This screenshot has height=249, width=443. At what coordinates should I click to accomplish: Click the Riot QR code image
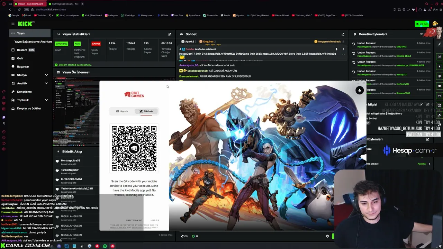[x=134, y=148]
